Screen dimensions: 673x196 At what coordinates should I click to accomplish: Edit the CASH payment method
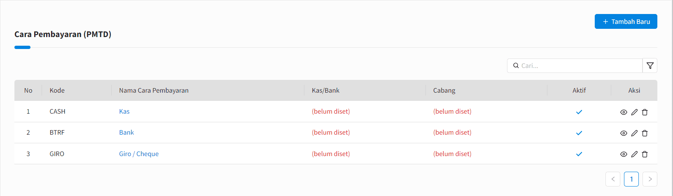coord(634,112)
